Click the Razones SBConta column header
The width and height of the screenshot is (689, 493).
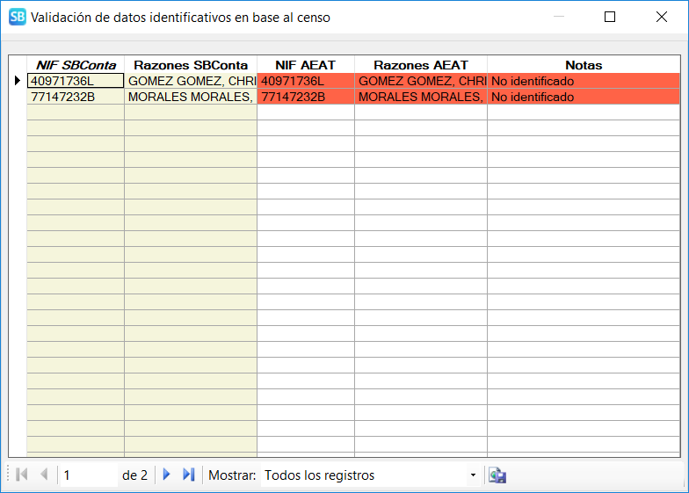pyautogui.click(x=191, y=65)
